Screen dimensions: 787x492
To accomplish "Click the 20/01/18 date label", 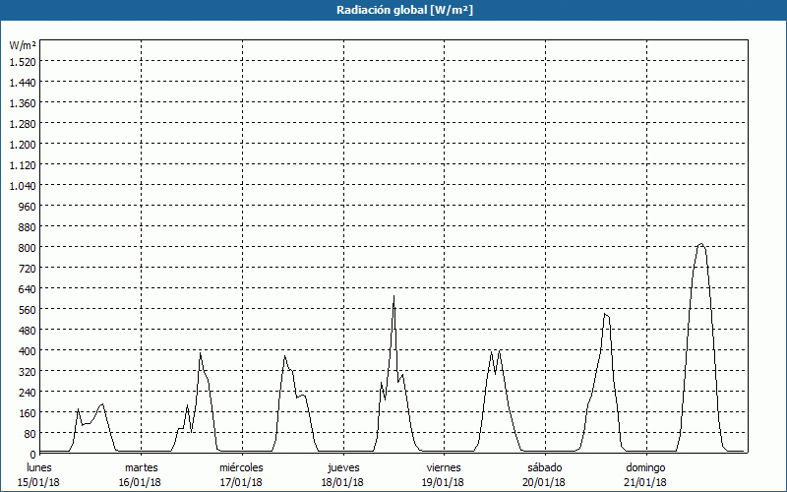I will tap(544, 482).
